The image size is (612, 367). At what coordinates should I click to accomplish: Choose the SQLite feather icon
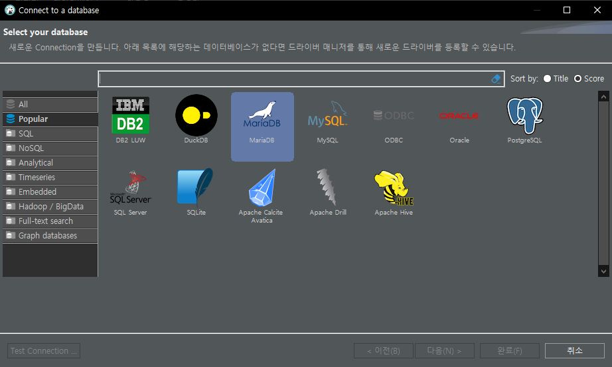(x=196, y=187)
